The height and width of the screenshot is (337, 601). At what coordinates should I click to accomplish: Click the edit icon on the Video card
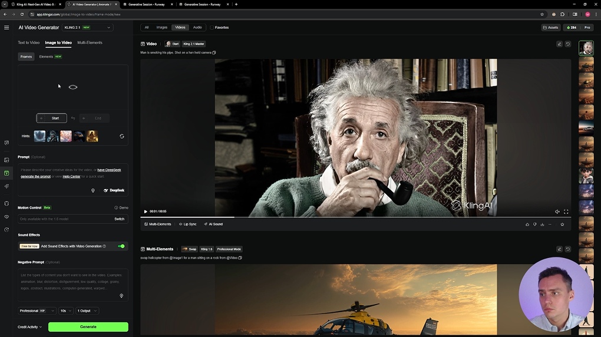click(x=559, y=44)
